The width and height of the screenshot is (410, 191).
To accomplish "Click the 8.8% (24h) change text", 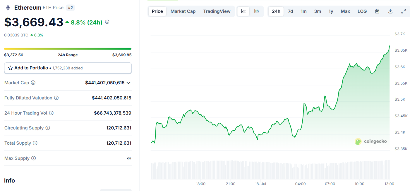I will point(87,22).
